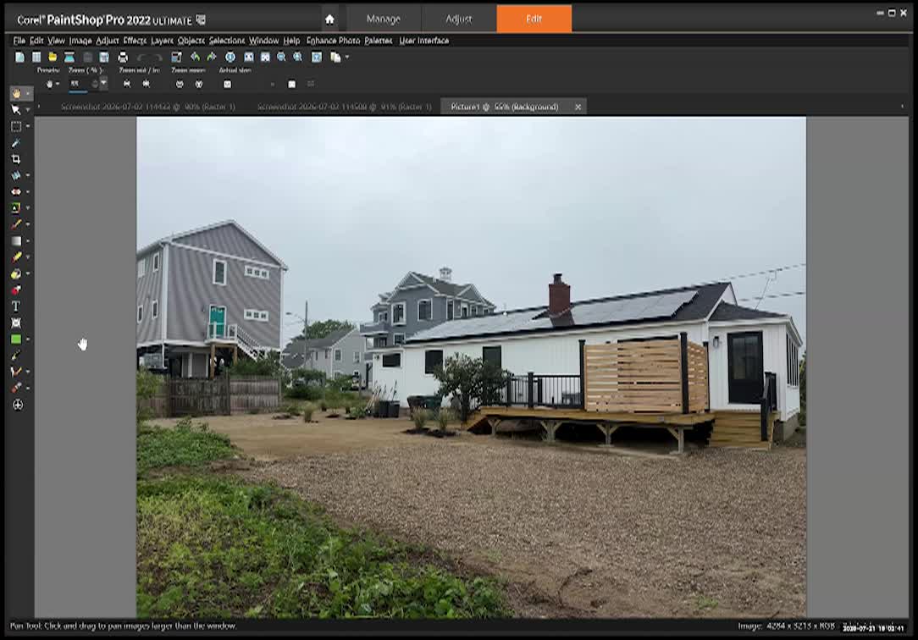
Task: Open the Selections menu
Action: pos(227,41)
